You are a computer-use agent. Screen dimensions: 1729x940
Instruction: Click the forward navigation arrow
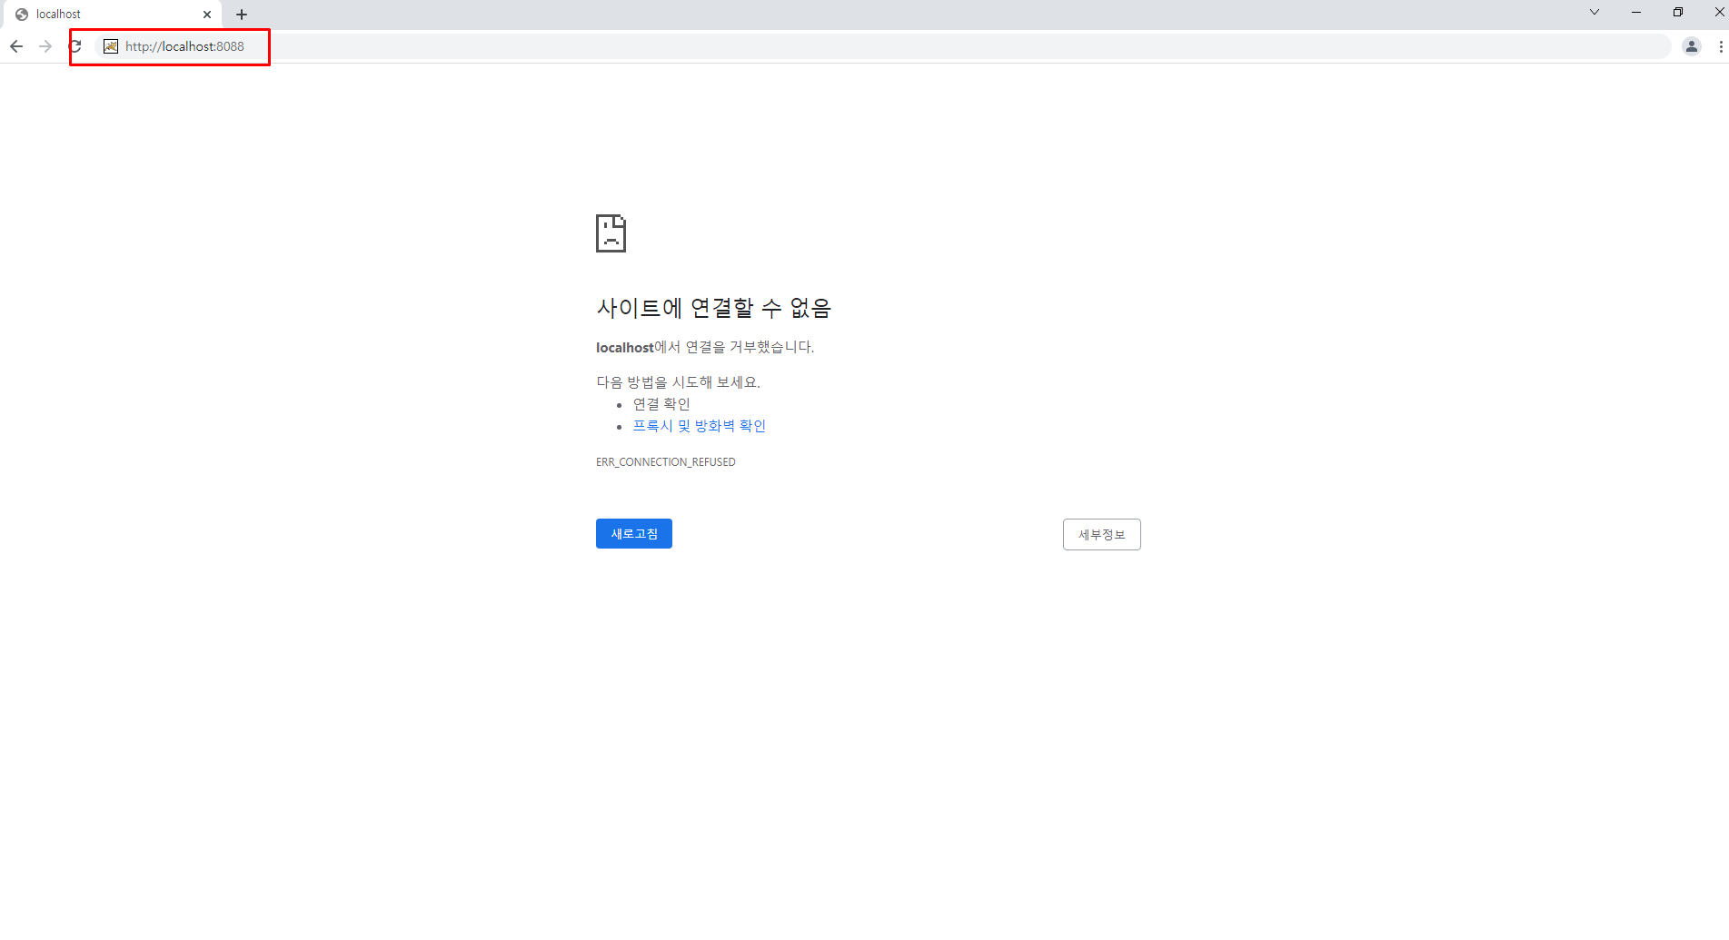(x=45, y=46)
